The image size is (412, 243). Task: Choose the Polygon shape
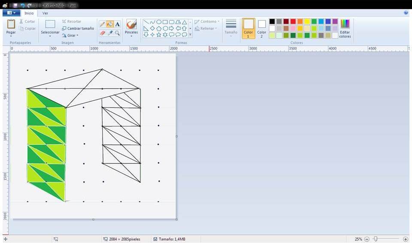tap(178, 22)
